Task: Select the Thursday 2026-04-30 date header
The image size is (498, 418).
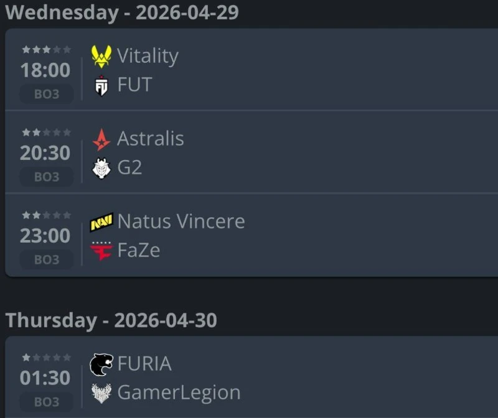Action: [111, 320]
